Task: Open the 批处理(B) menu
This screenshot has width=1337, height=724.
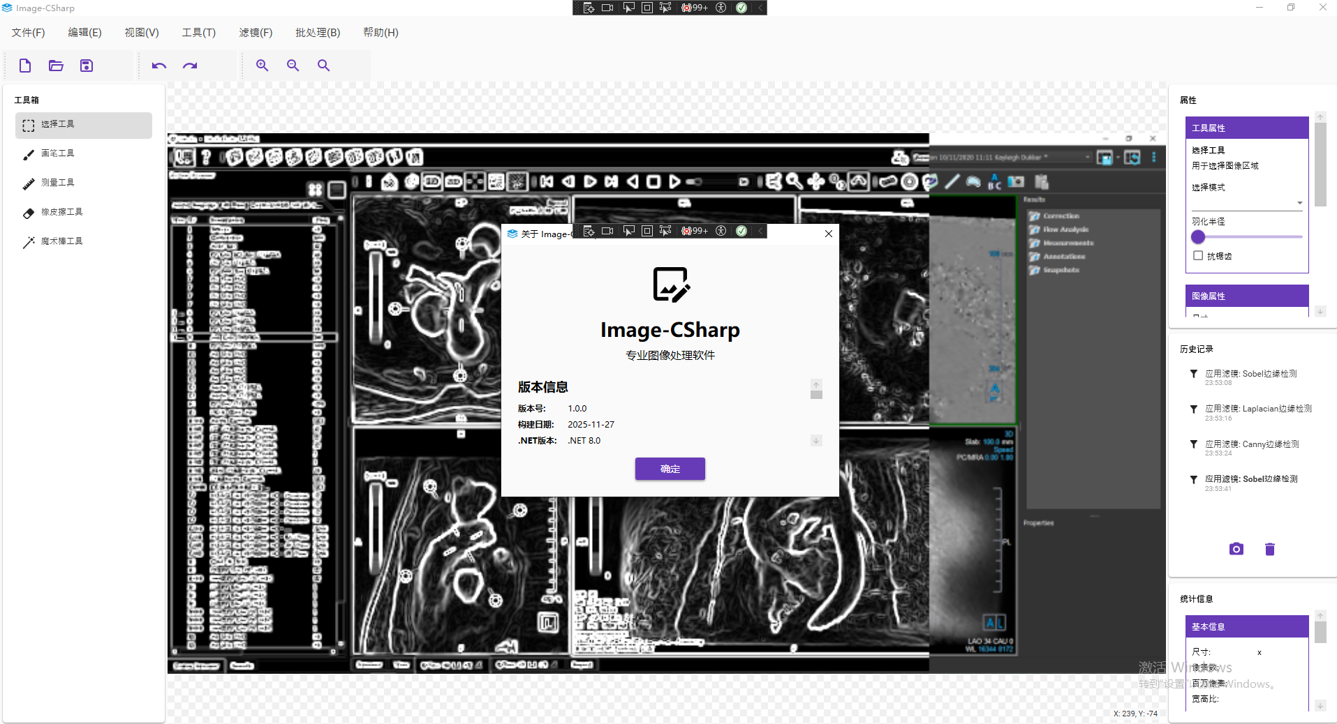Action: [318, 33]
